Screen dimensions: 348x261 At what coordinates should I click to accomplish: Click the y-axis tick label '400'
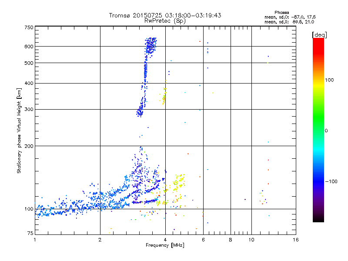[29, 83]
